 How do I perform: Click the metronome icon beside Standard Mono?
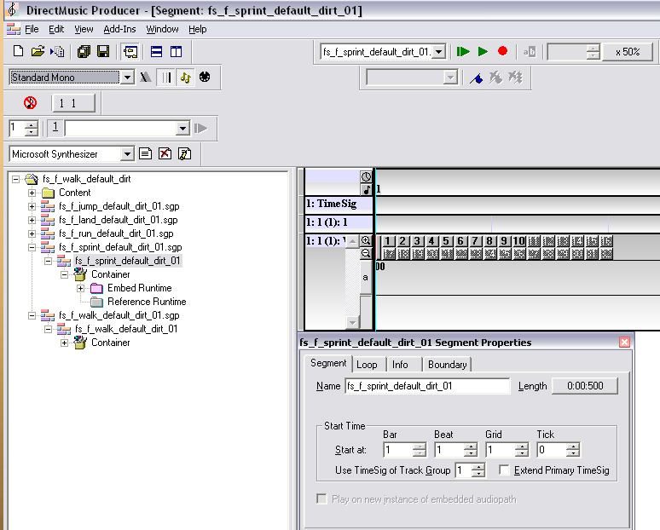click(146, 78)
